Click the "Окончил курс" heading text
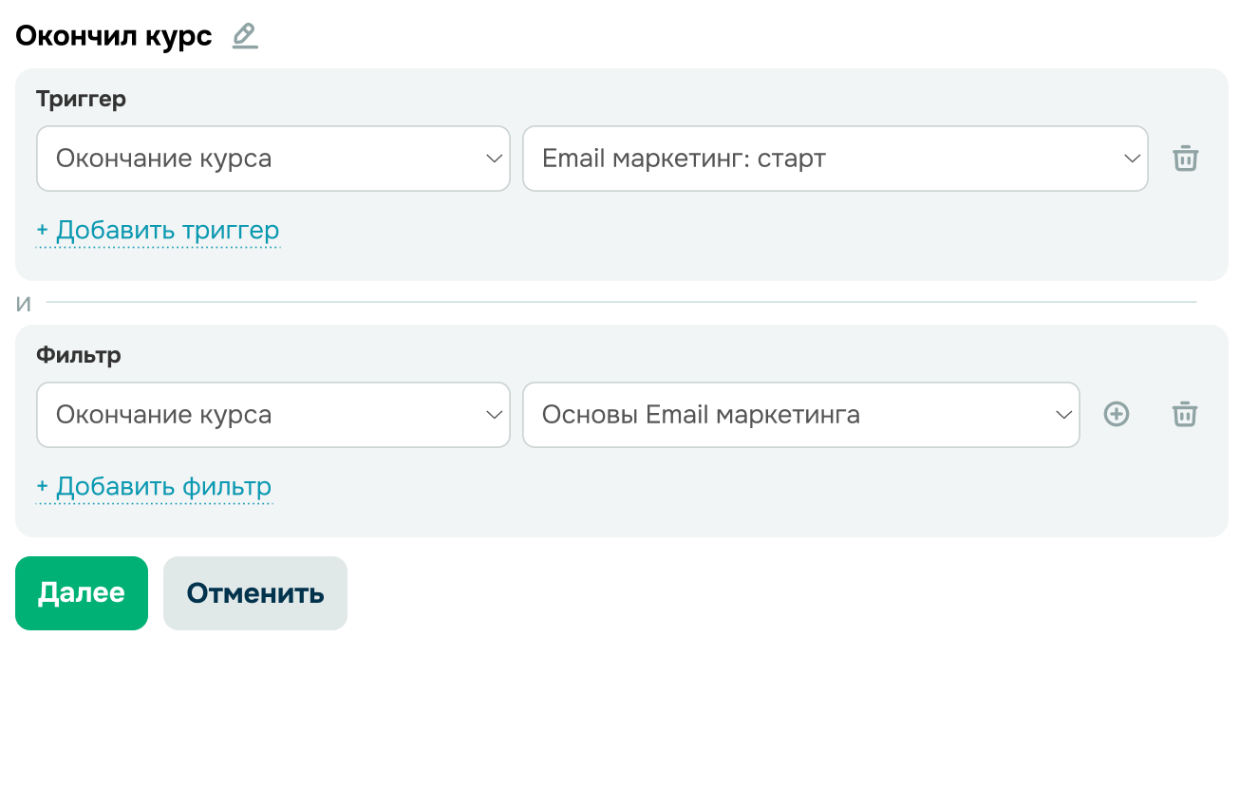Viewport: 1239px width, 805px height. tap(114, 37)
